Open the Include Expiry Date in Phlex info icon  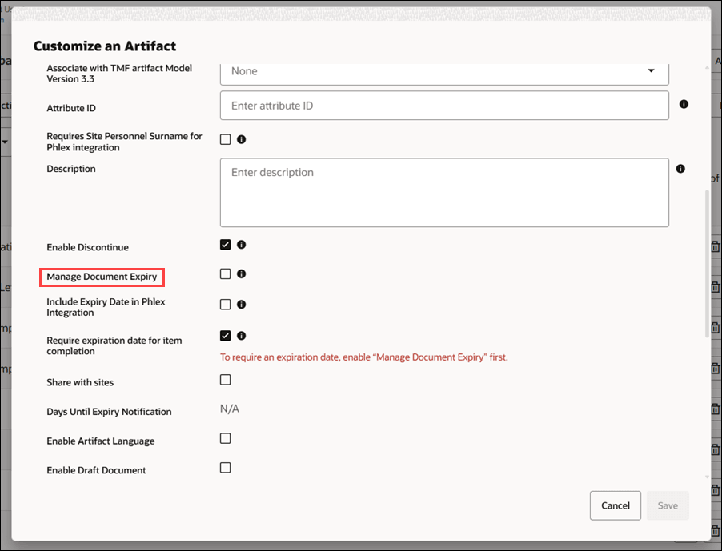click(241, 304)
